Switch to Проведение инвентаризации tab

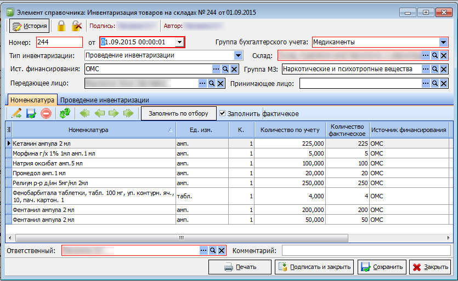tap(105, 100)
